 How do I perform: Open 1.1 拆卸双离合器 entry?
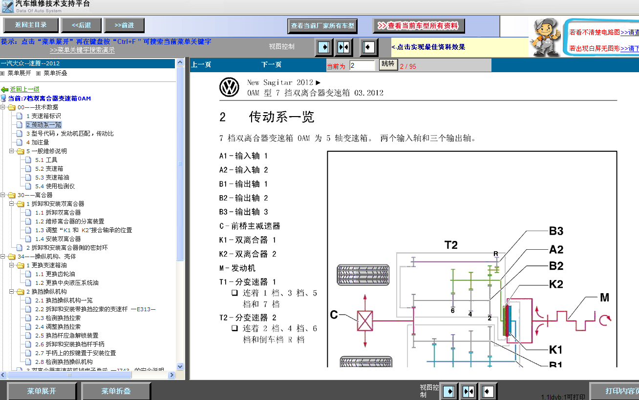click(x=58, y=213)
